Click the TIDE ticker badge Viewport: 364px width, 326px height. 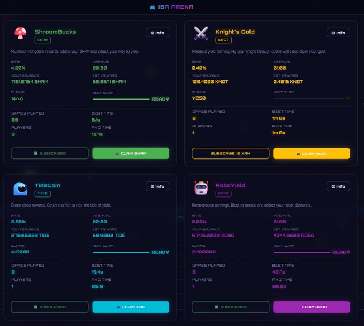pyautogui.click(x=43, y=193)
